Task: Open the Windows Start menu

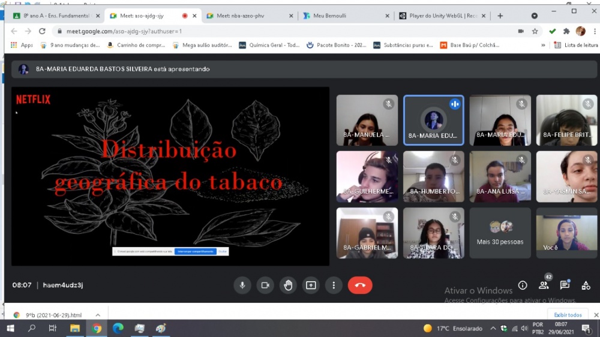Action: tap(10, 329)
